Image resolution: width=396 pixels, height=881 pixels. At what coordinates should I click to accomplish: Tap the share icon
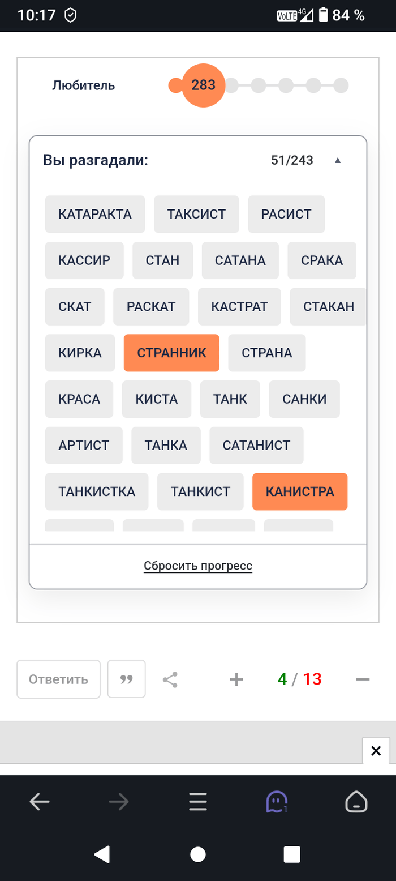pos(170,679)
